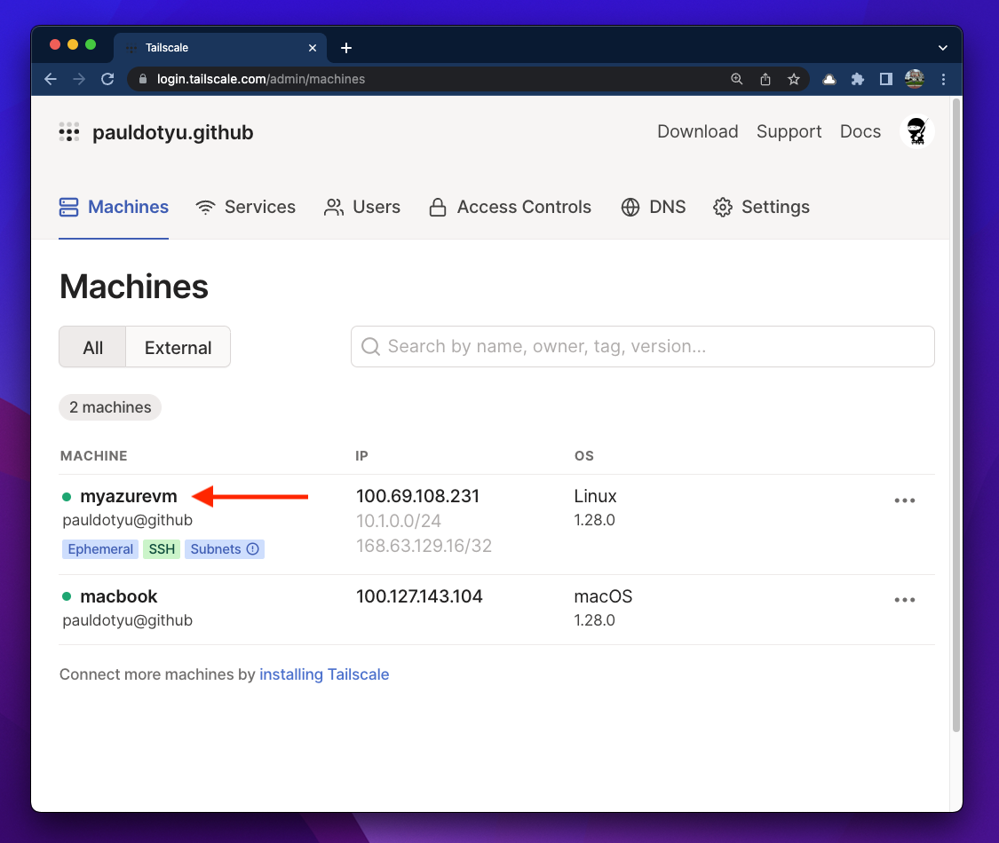Image resolution: width=999 pixels, height=843 pixels.
Task: Bookmark page with the star icon
Action: pyautogui.click(x=793, y=79)
